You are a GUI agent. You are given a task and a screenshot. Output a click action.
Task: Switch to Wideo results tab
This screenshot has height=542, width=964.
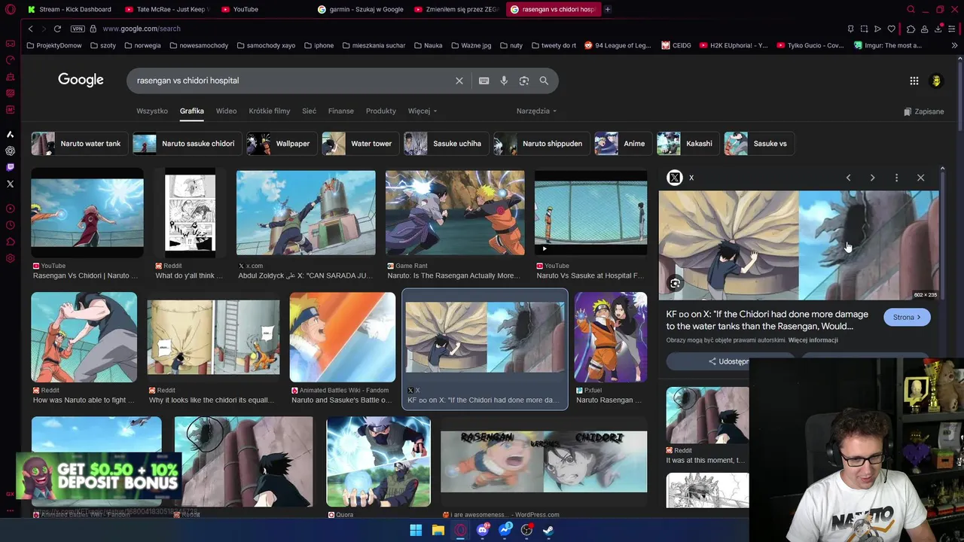point(226,111)
